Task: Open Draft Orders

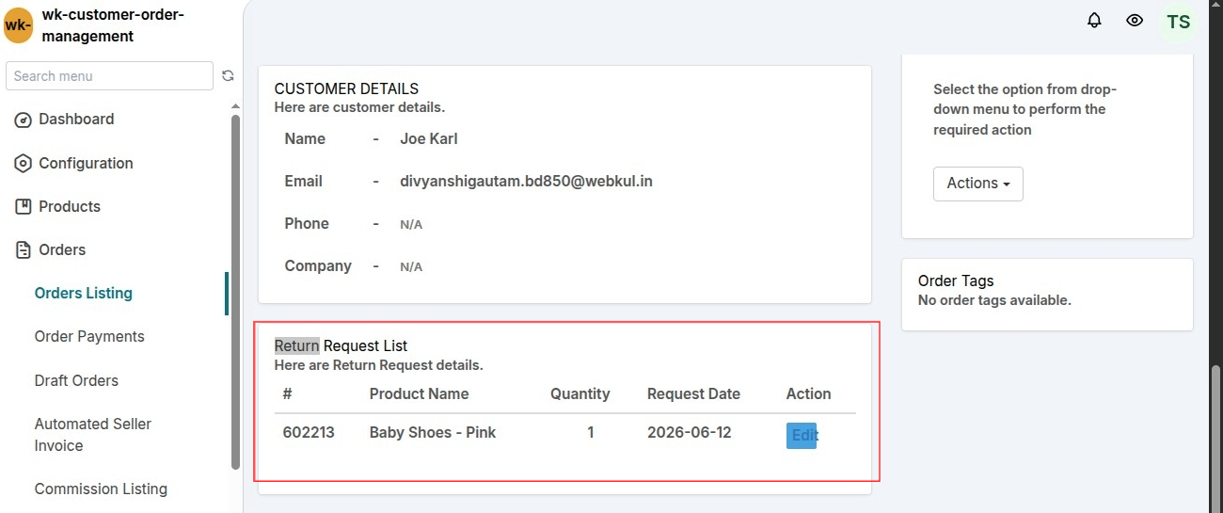Action: tap(76, 380)
